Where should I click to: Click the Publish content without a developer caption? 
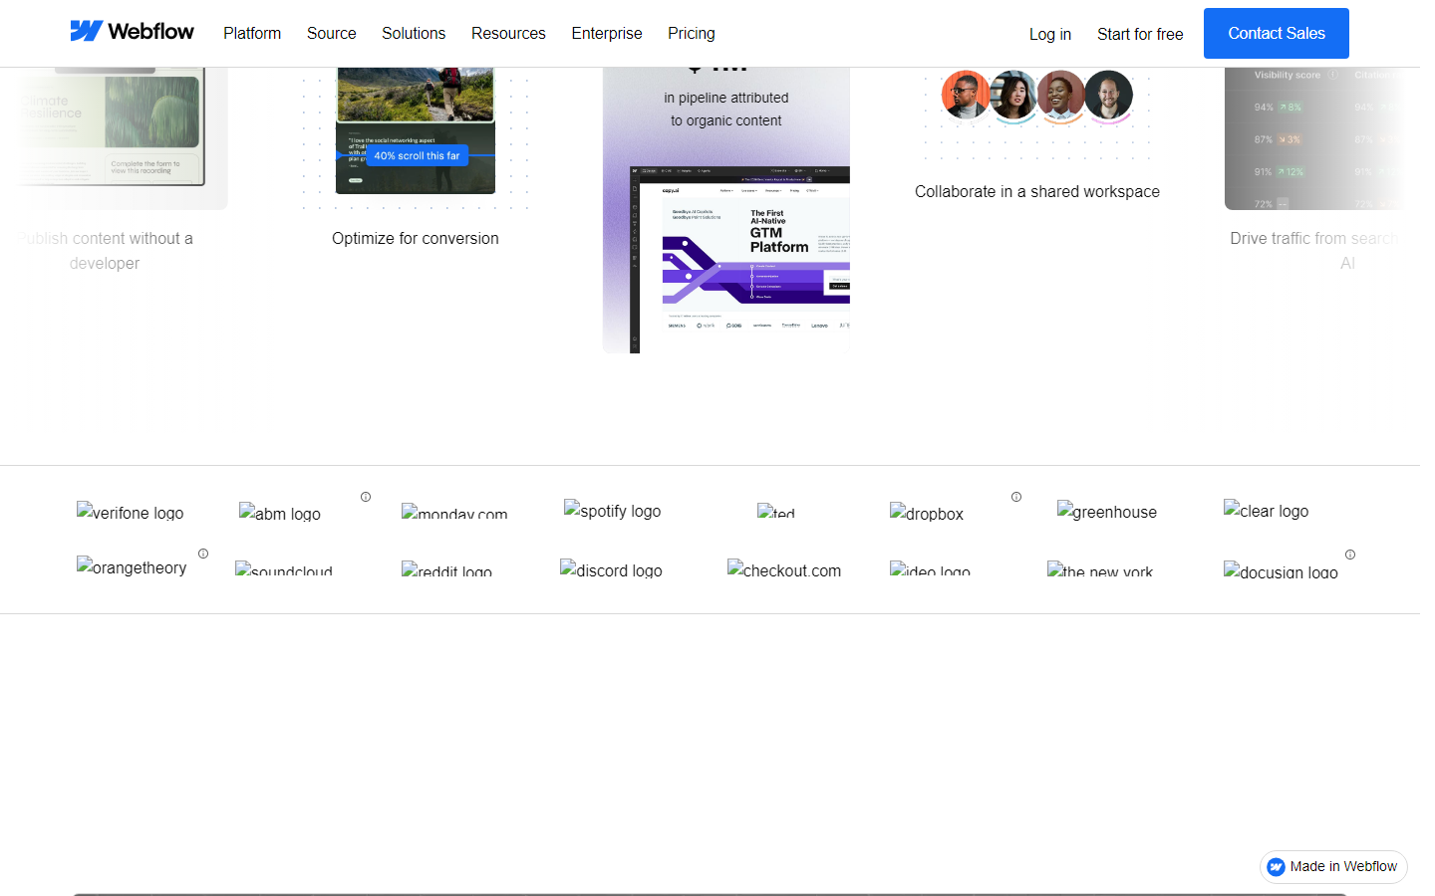point(105,251)
